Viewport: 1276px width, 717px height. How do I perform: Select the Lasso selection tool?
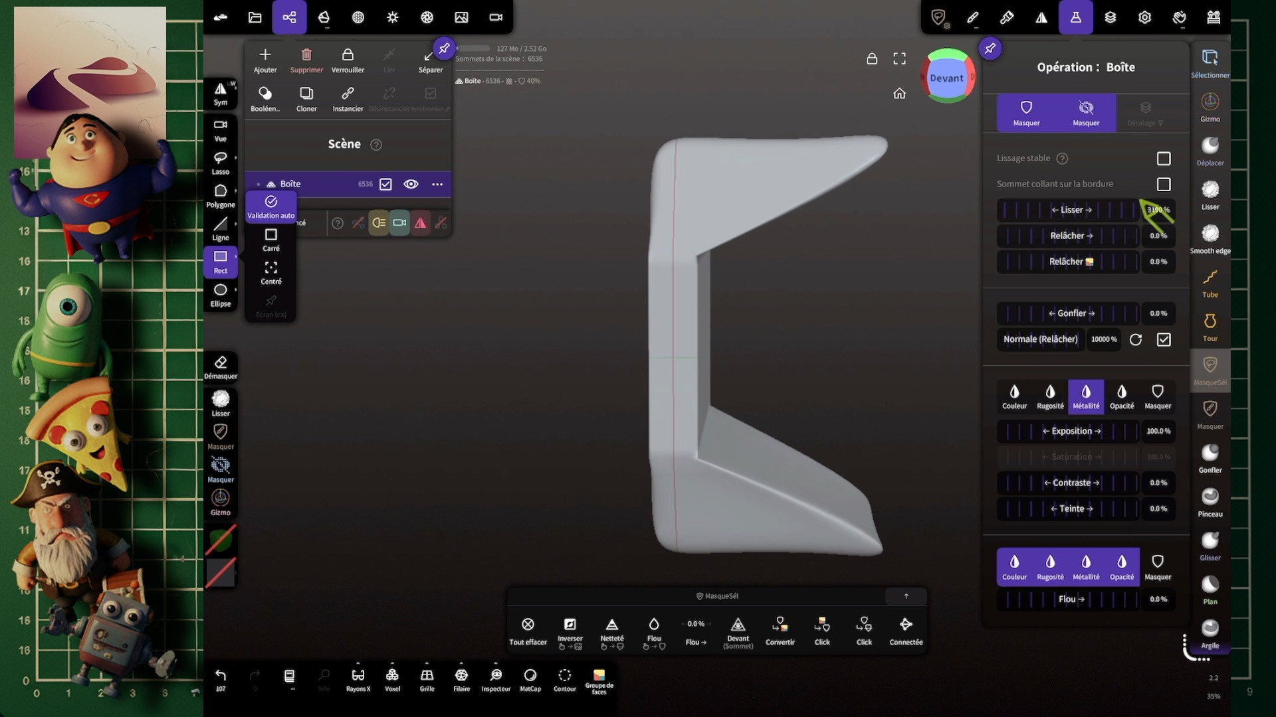coord(220,161)
